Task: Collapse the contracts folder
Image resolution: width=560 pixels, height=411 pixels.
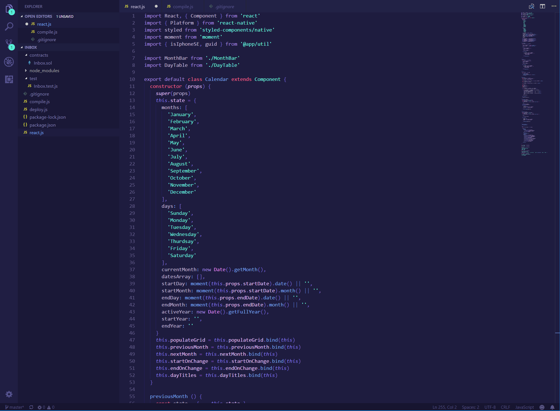Action: [x=39, y=55]
